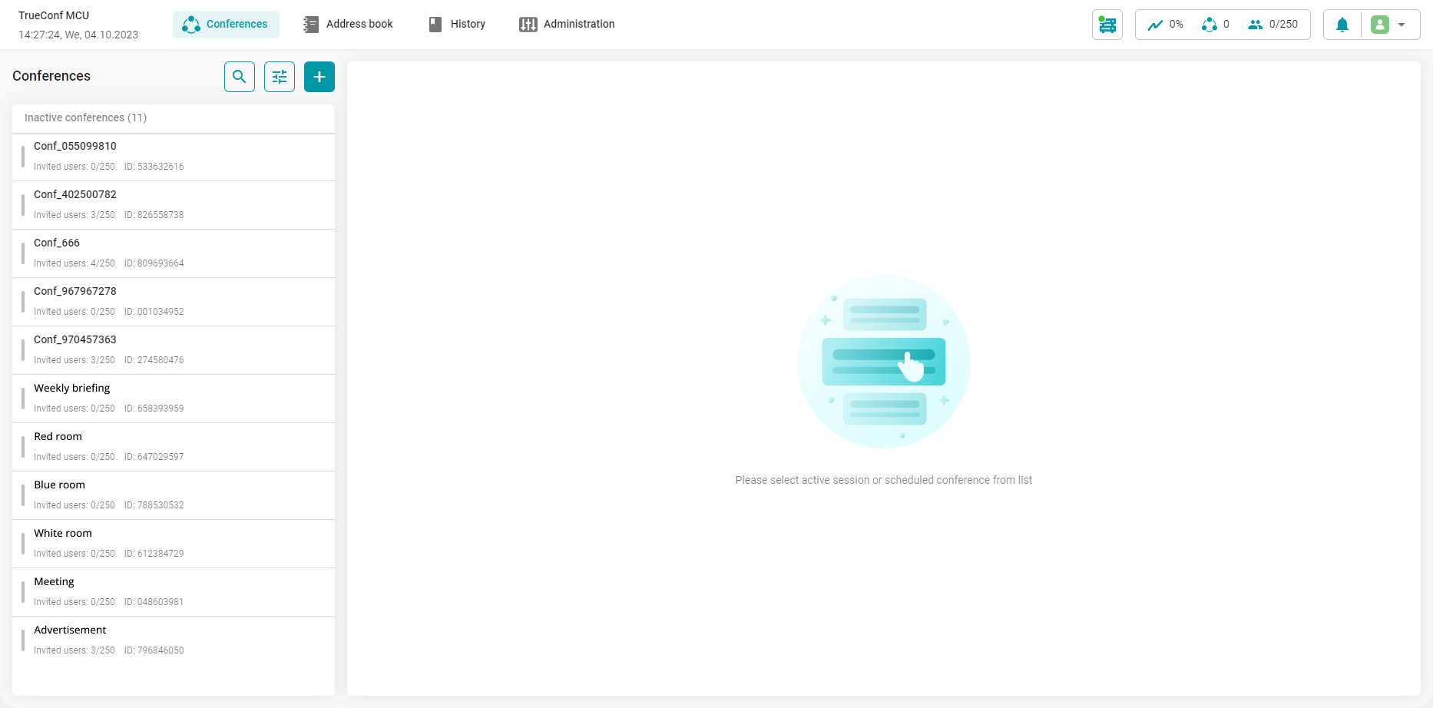1433x708 pixels.
Task: Click the CPU load graph indicator
Action: (1155, 25)
